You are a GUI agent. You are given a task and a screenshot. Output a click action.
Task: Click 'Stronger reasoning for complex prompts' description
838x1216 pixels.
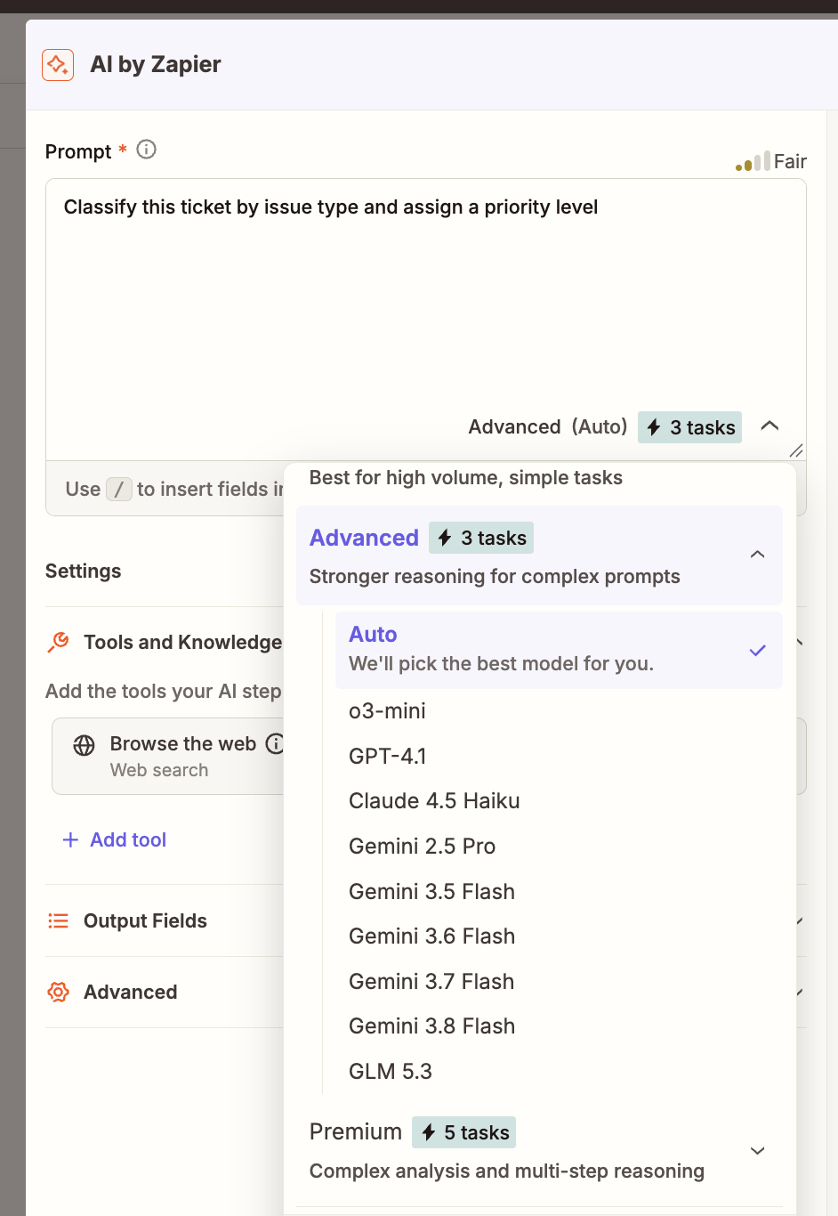(495, 576)
